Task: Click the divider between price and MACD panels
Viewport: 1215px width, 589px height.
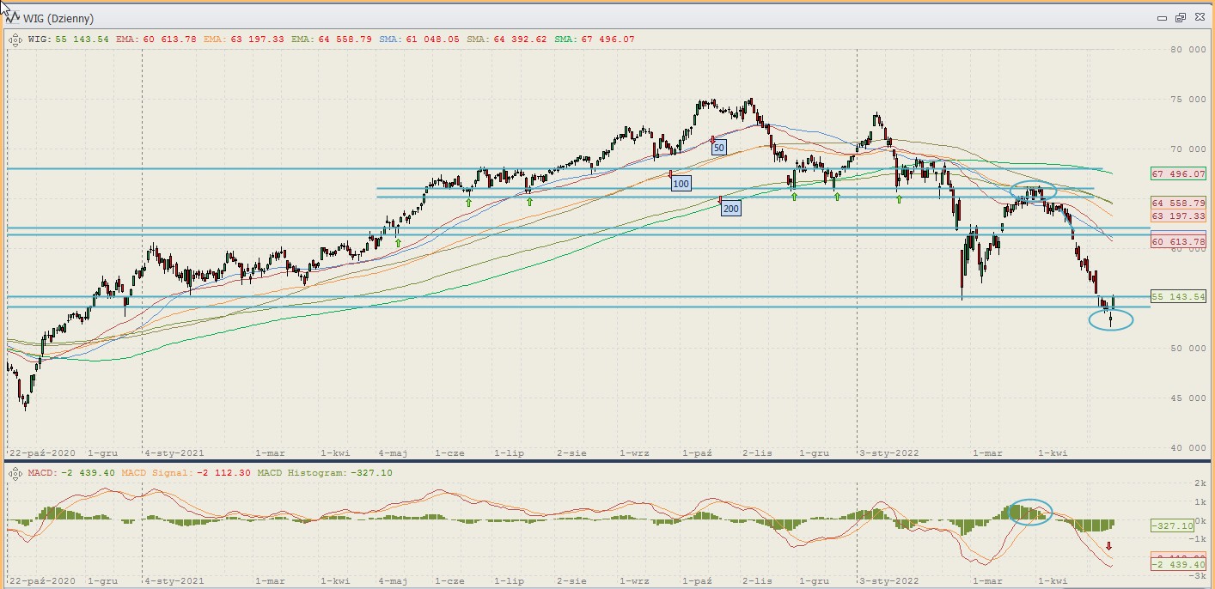Action: pyautogui.click(x=601, y=462)
